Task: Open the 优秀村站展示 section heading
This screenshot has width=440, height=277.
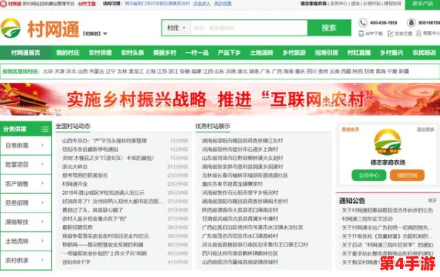Action: point(213,126)
